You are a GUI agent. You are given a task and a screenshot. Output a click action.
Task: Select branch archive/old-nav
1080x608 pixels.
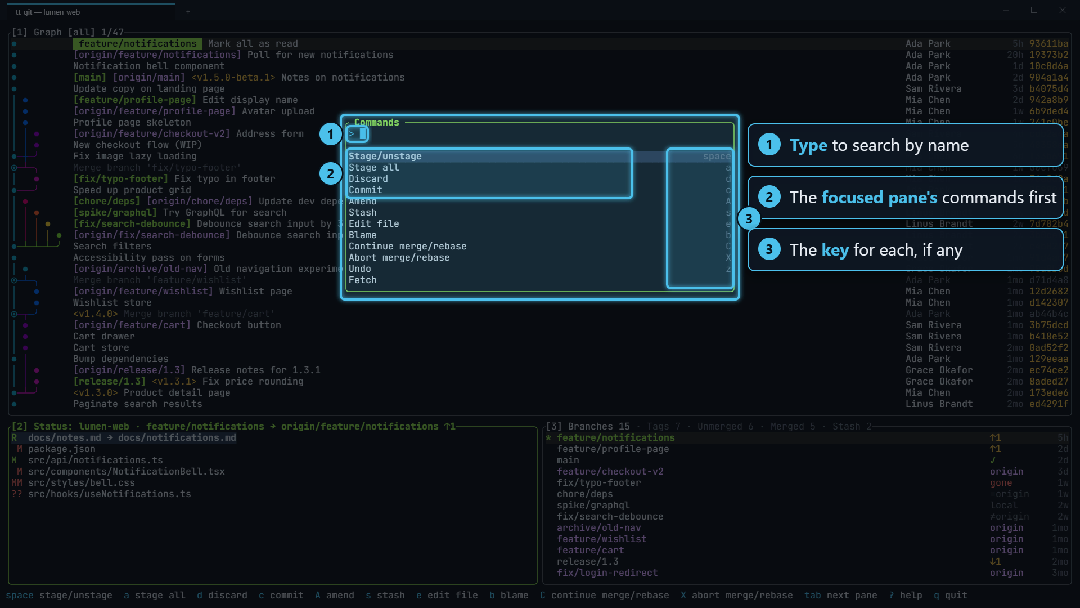pyautogui.click(x=807, y=528)
